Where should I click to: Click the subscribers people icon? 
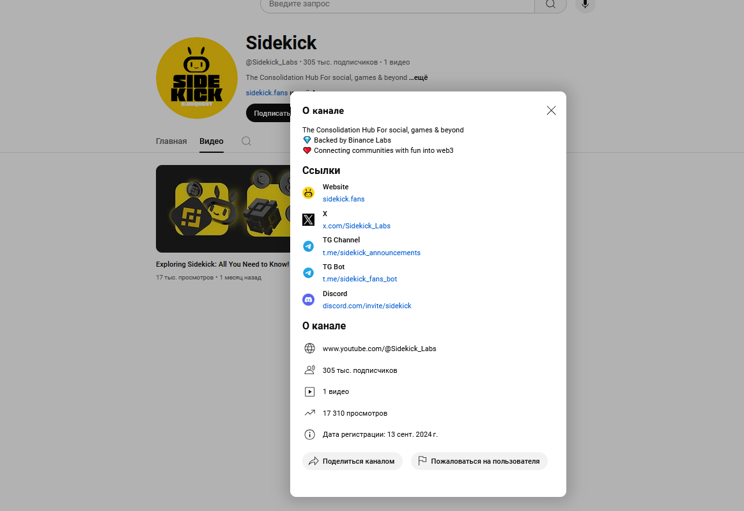coord(309,370)
